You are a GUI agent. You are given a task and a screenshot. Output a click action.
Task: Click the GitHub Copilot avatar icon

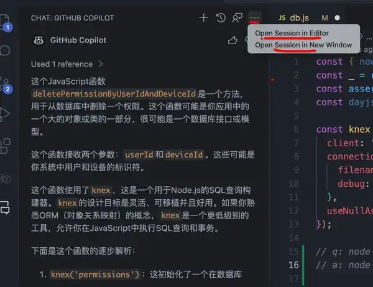click(39, 40)
